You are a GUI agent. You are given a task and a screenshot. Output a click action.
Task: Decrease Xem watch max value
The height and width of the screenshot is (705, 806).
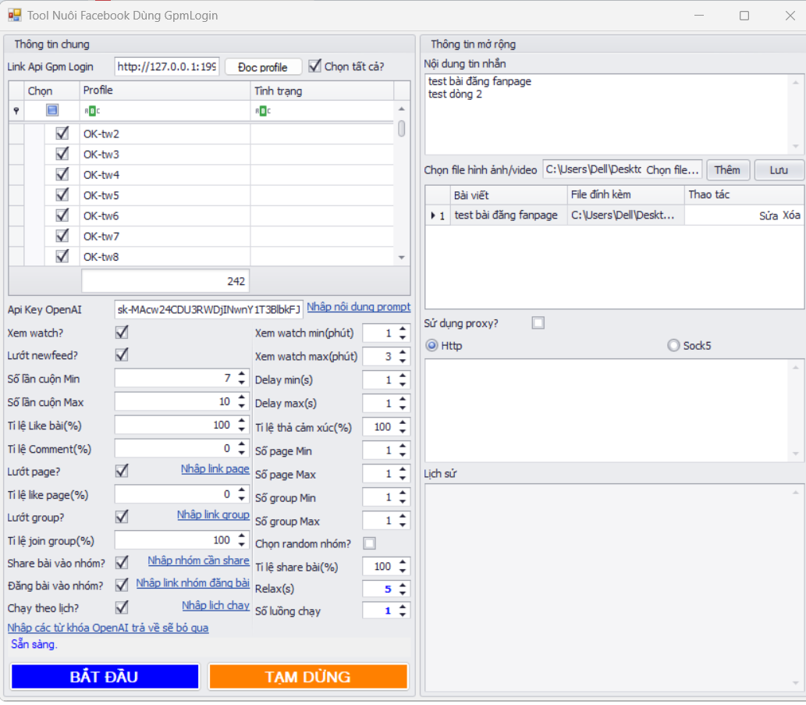click(x=403, y=361)
